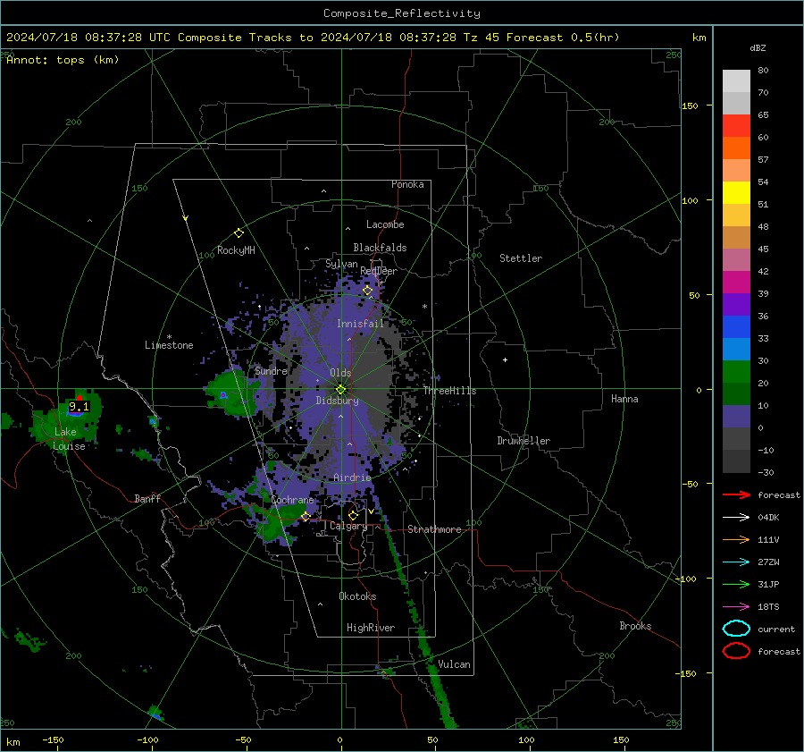Click the 80 dBZ light gray swatch
Screen dimensions: 804x752
[736, 80]
